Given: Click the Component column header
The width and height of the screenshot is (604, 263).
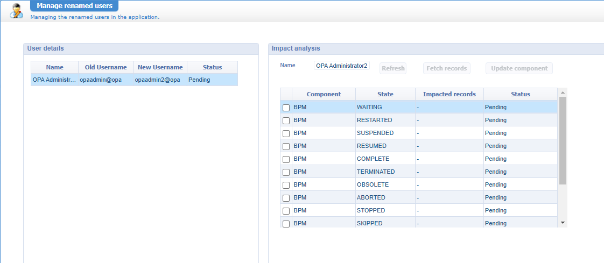Looking at the screenshot, I should click(x=324, y=94).
